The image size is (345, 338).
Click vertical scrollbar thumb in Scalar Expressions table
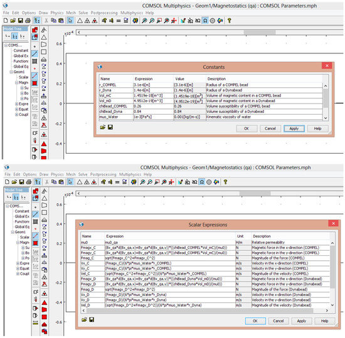[x=332, y=267]
